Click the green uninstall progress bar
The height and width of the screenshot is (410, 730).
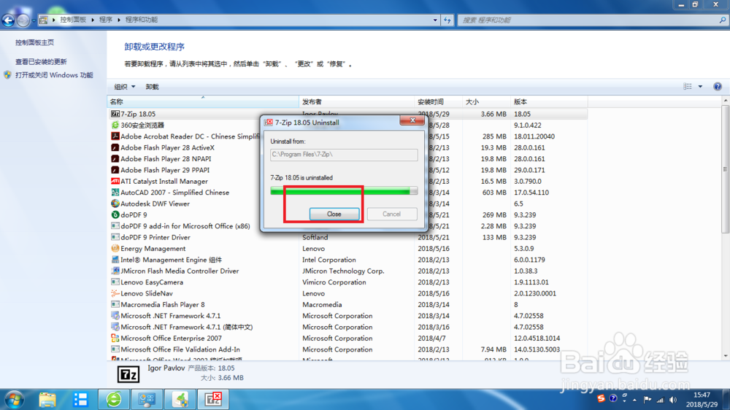344,190
